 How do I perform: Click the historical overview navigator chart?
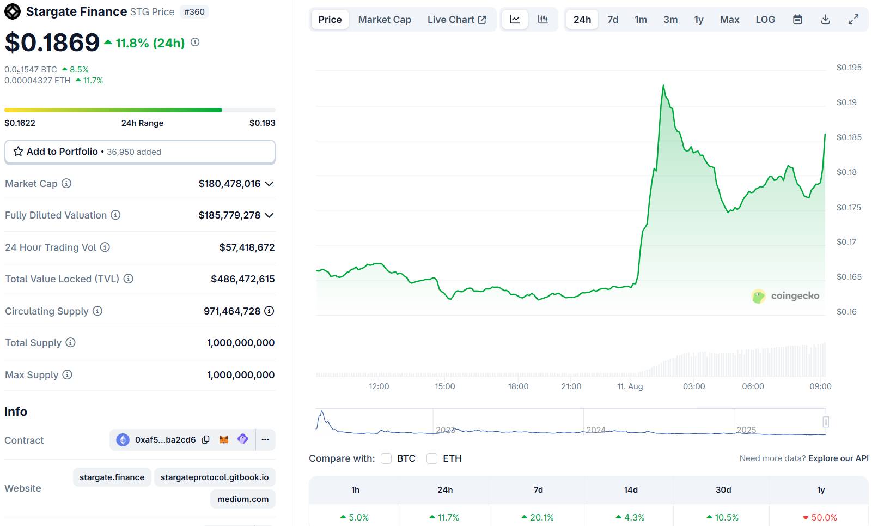pos(571,422)
